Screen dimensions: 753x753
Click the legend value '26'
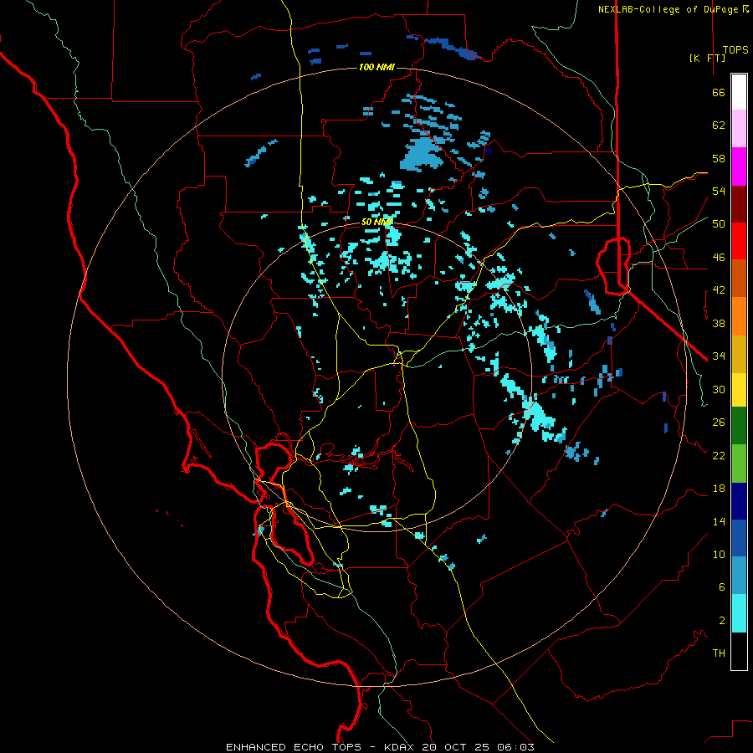[x=719, y=423]
